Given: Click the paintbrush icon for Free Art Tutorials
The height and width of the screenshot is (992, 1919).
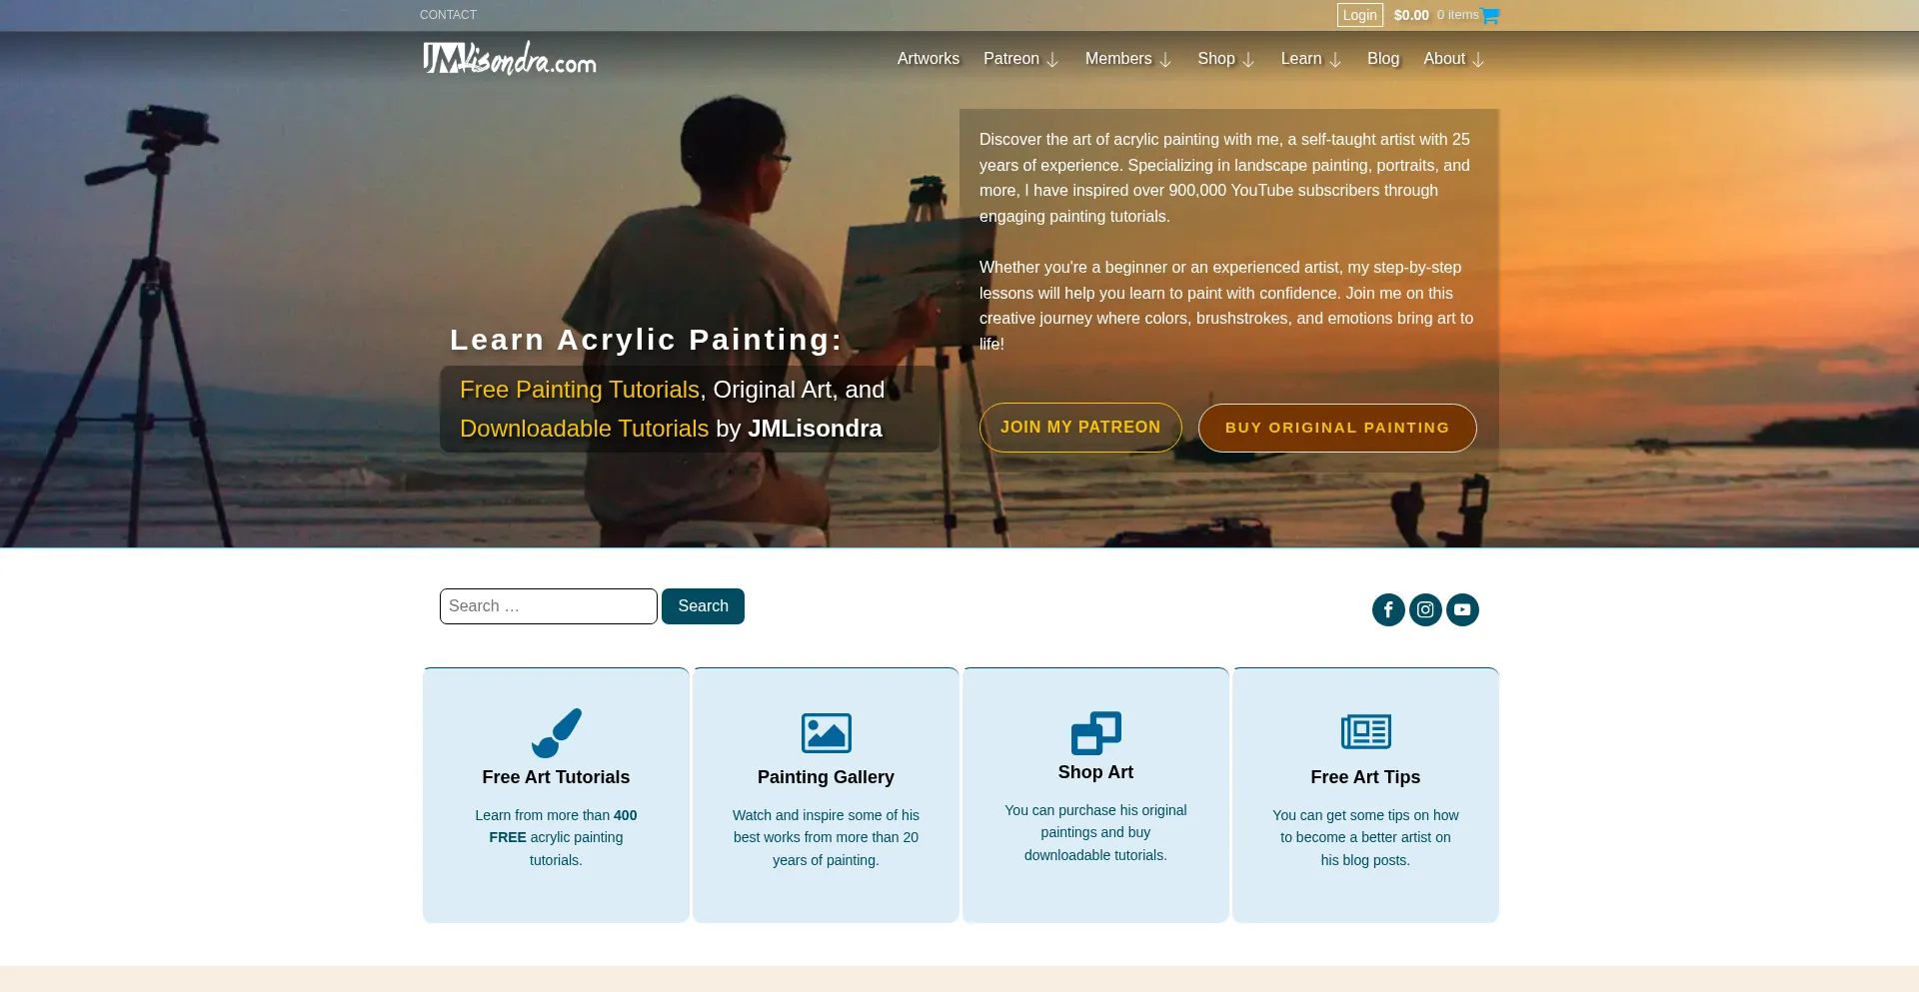Looking at the screenshot, I should pyautogui.click(x=556, y=733).
